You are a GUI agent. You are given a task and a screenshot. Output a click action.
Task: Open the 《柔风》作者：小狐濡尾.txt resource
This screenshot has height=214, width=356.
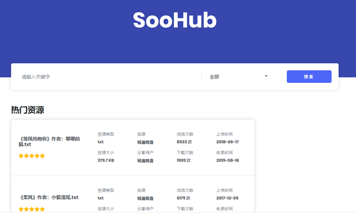pyautogui.click(x=48, y=198)
